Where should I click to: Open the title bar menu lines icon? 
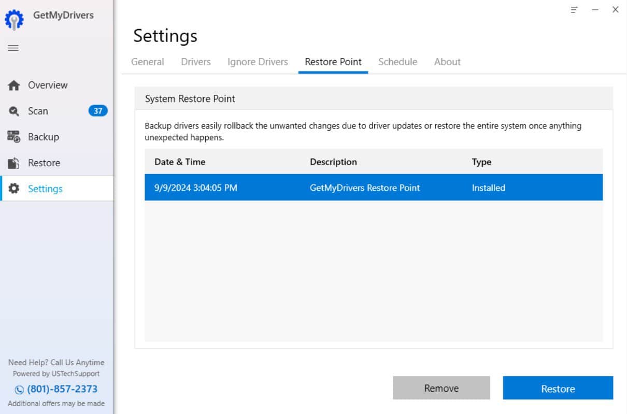click(574, 10)
